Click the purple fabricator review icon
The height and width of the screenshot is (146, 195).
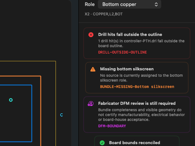[91, 104]
